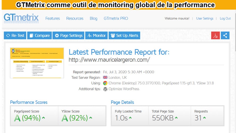Click the PageSpeed Score A (94%)
236x133 pixels.
(27, 118)
